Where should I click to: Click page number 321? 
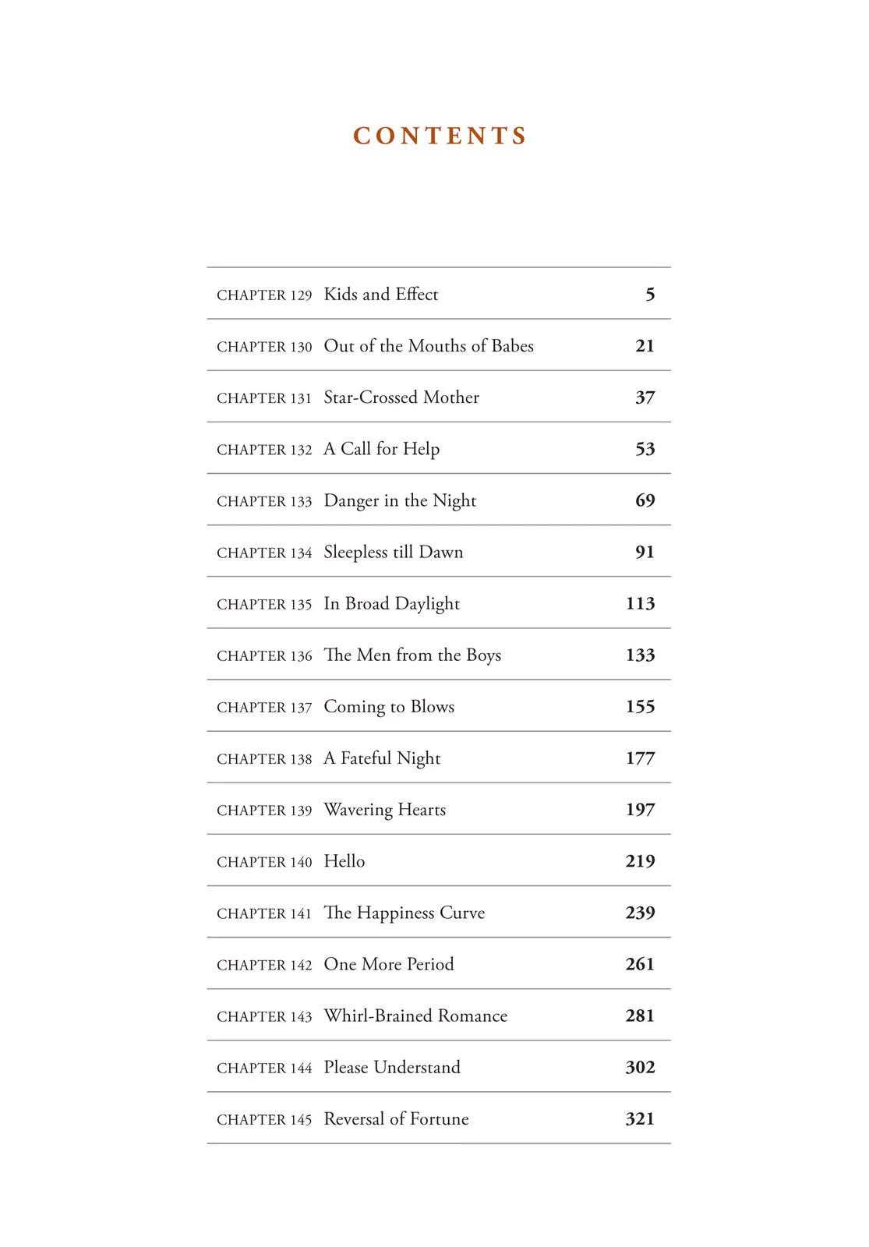[x=640, y=1118]
